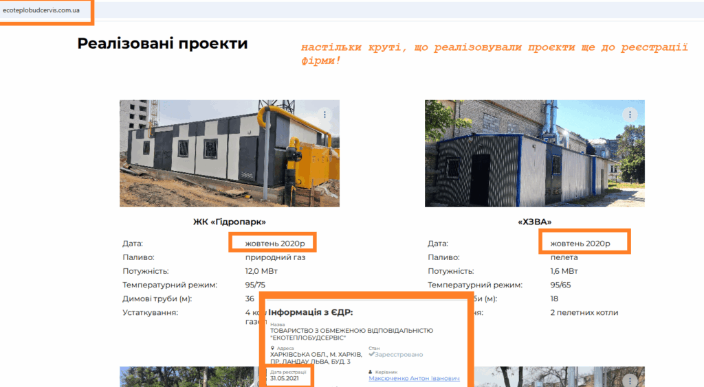Click the orange annotation text at top
The height and width of the screenshot is (387, 704).
click(x=494, y=54)
